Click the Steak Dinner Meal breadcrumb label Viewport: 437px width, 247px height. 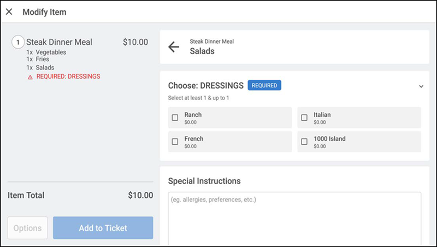tap(212, 42)
